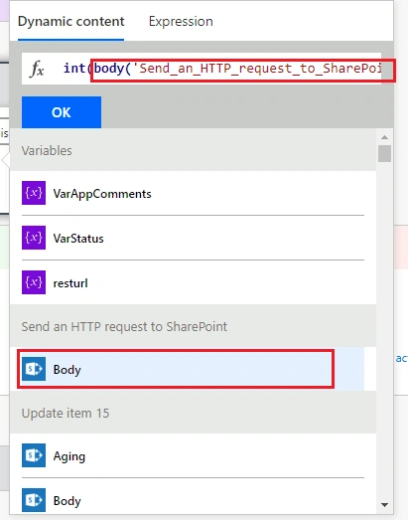Image resolution: width=408 pixels, height=520 pixels.
Task: Click the fx function icon
Action: coord(37,69)
